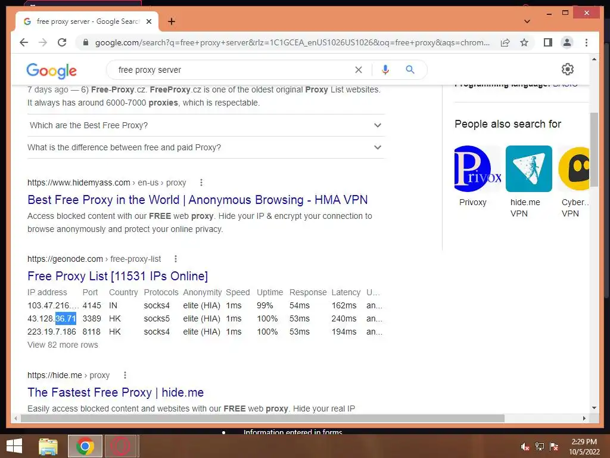Click the scroll right arrow
The width and height of the screenshot is (610, 458).
(x=584, y=418)
